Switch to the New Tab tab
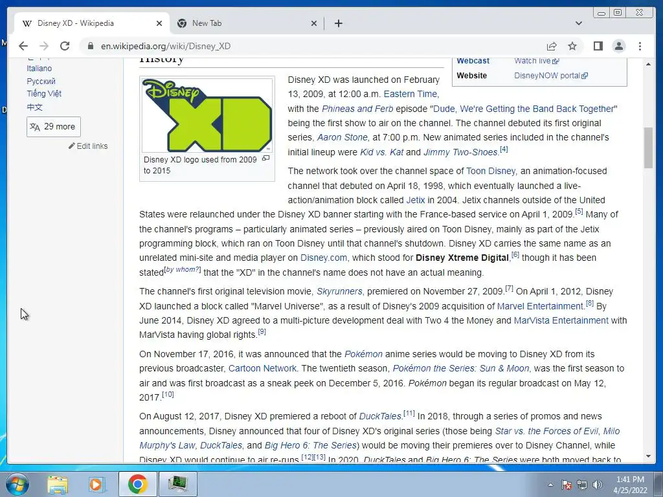663x497 pixels. pyautogui.click(x=247, y=23)
